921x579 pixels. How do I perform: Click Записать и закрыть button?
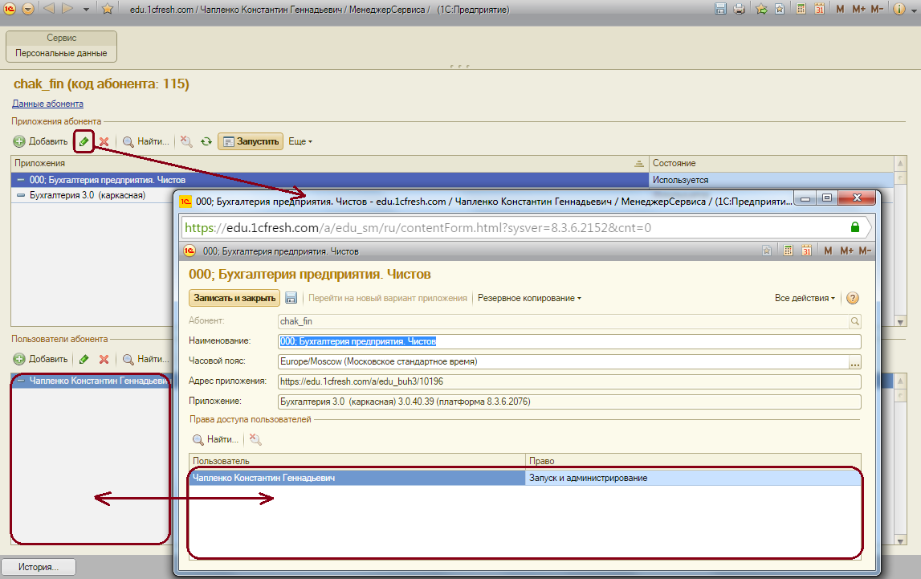point(234,298)
